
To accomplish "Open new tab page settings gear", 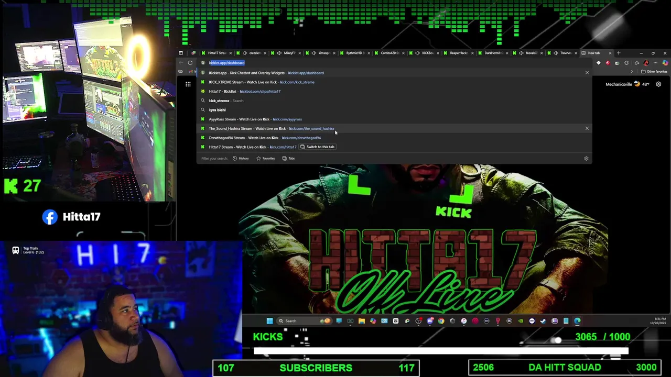I will (x=658, y=84).
